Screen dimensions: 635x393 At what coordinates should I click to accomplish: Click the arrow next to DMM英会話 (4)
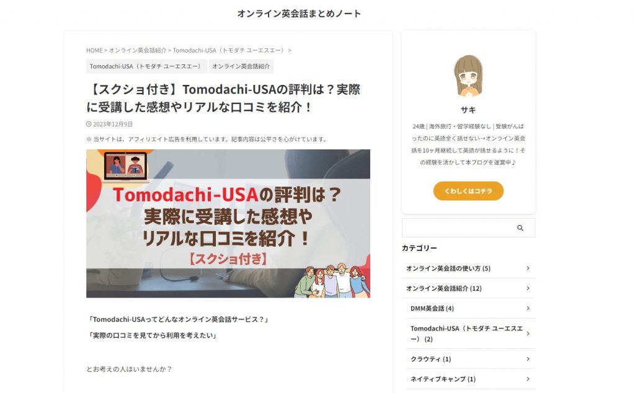tap(528, 309)
